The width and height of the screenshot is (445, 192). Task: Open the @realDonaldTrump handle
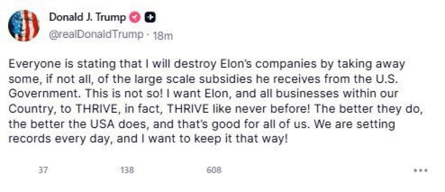coord(96,35)
